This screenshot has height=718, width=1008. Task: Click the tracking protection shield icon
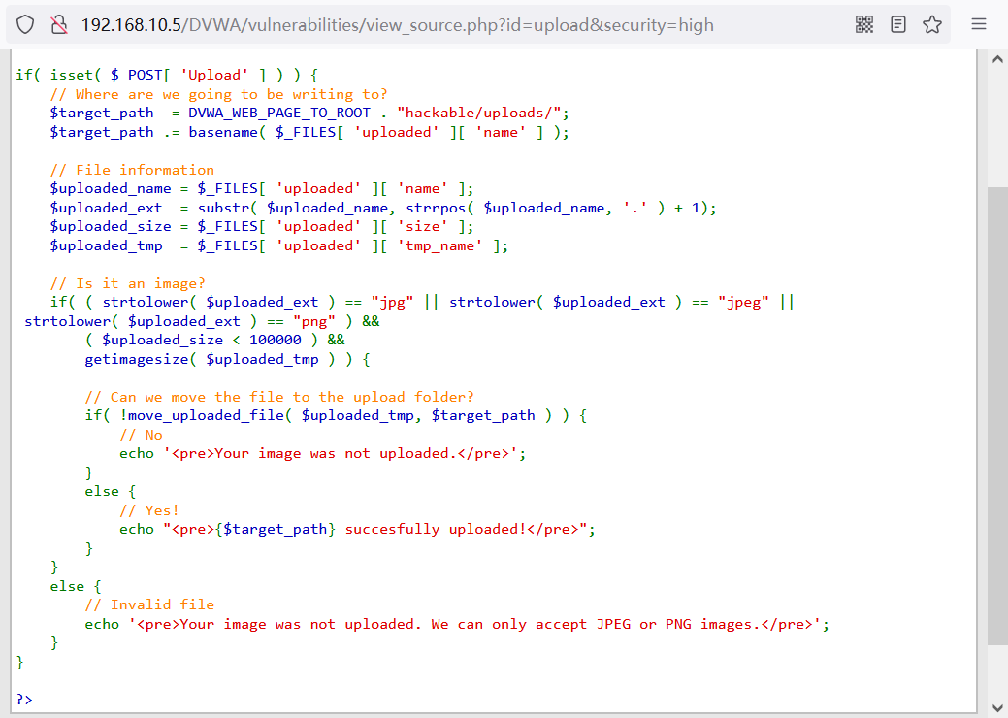pyautogui.click(x=25, y=24)
